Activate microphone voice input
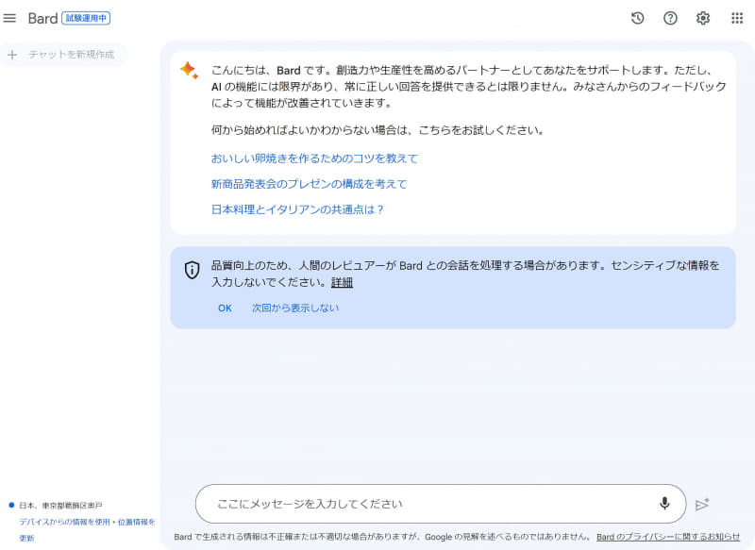755x550 pixels. pos(664,504)
